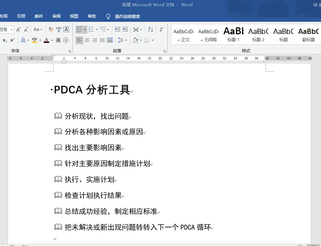Open the bullet library dropdown arrow
The height and width of the screenshot is (246, 321).
85,29
